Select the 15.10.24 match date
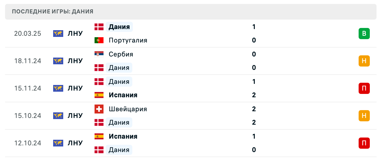381x161 pixels. click(x=28, y=116)
